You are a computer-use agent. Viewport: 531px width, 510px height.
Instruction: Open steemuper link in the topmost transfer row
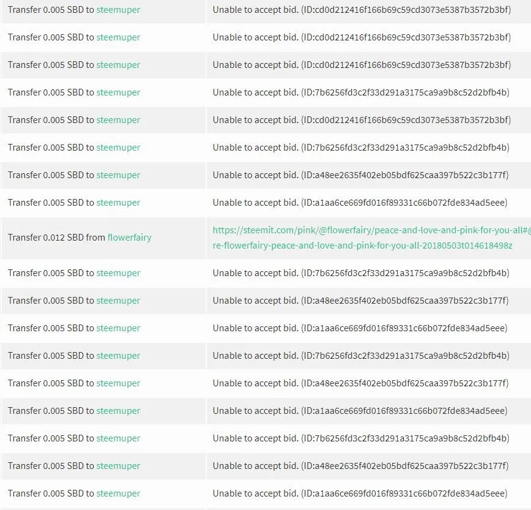pyautogui.click(x=118, y=10)
